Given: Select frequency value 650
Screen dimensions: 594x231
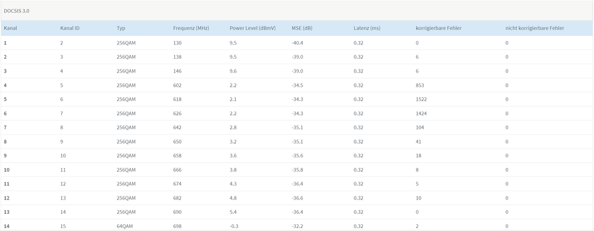Looking at the screenshot, I should pos(177,142).
